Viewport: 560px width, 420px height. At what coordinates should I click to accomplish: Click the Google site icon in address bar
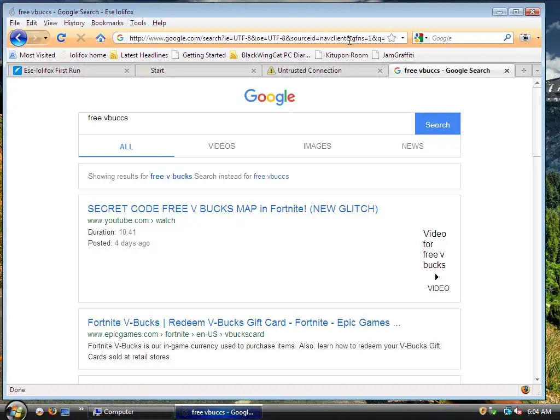(120, 38)
